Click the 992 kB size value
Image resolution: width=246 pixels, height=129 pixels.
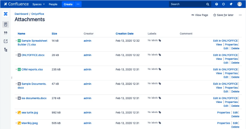coord(56,113)
